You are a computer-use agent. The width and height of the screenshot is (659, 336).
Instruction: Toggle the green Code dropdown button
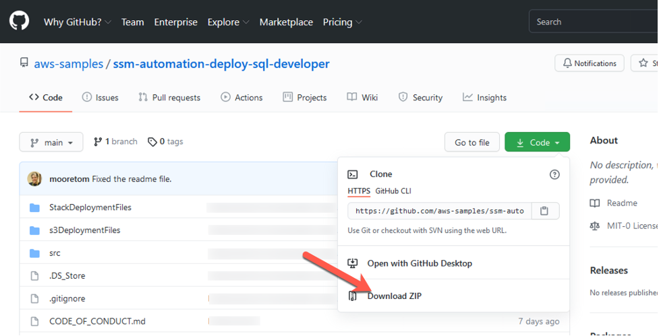point(537,142)
